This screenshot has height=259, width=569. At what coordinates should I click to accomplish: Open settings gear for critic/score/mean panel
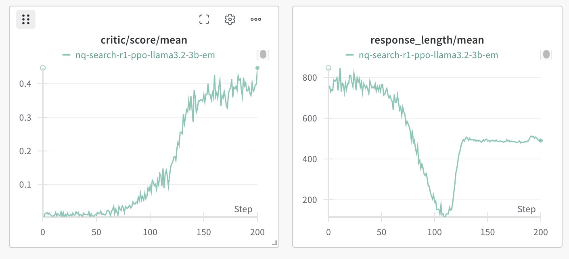tap(230, 19)
